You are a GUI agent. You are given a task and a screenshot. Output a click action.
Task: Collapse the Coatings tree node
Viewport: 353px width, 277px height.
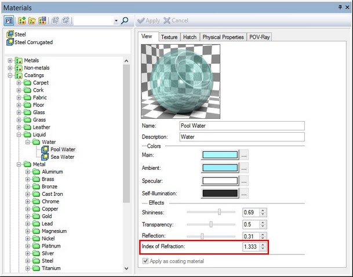10,75
